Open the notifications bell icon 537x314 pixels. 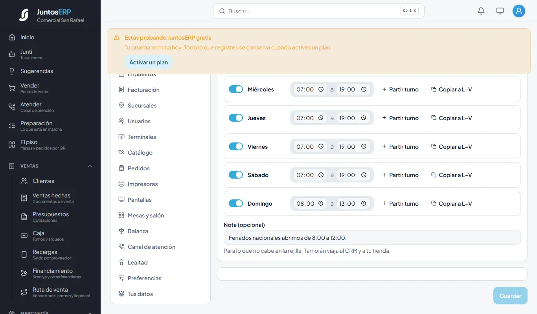481,11
